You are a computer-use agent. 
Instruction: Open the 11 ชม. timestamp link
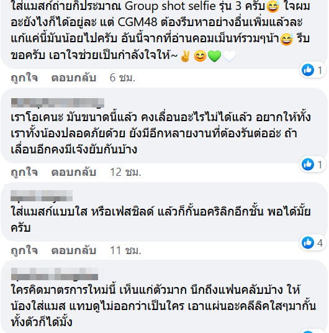(x=125, y=250)
